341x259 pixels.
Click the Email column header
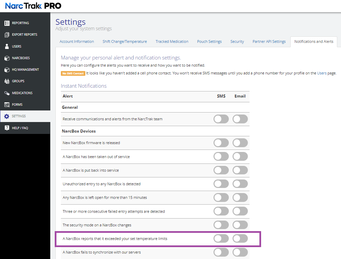240,96
